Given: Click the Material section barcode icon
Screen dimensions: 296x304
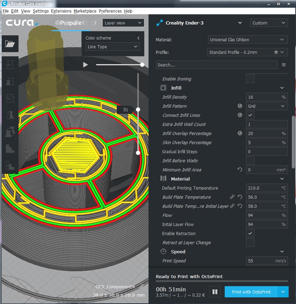Looking at the screenshot, I should [x=163, y=178].
